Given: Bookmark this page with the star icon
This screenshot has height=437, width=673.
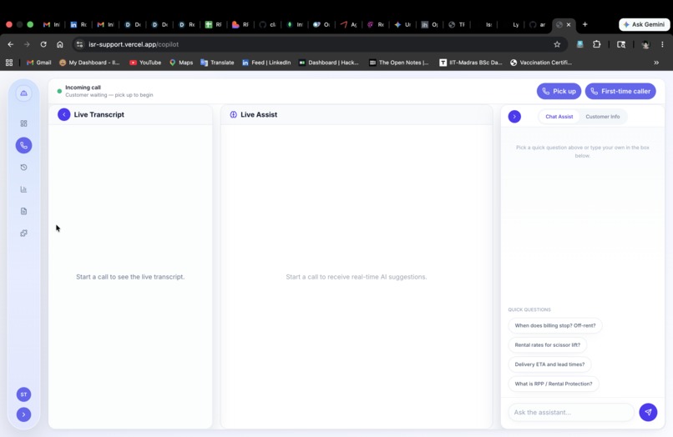Looking at the screenshot, I should [557, 44].
